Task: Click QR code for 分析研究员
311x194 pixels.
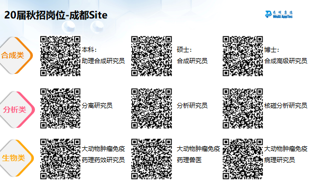Action: [152, 108]
